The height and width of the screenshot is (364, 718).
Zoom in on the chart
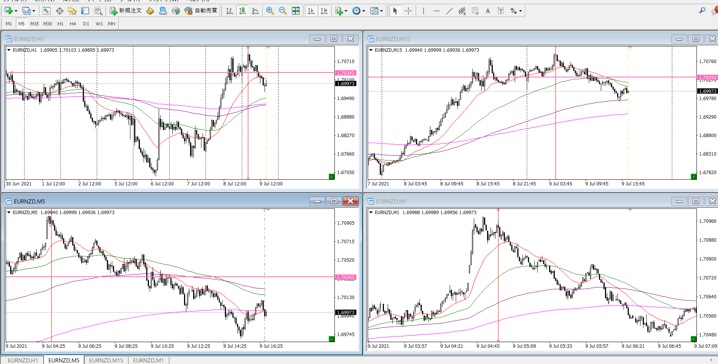point(269,11)
